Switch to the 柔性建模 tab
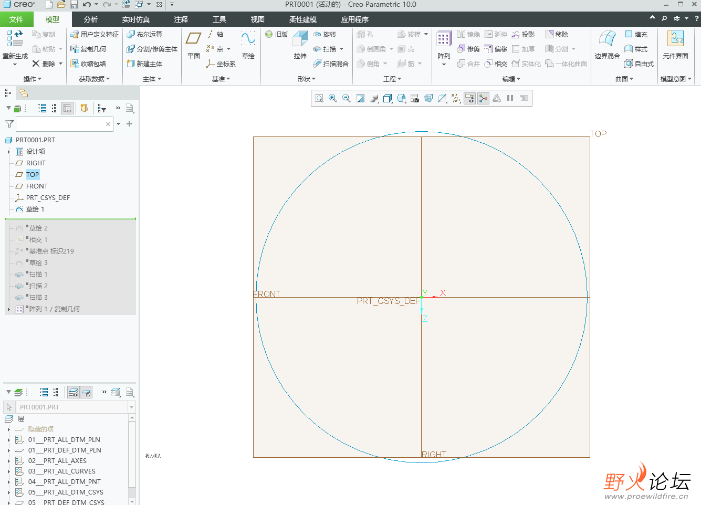The width and height of the screenshot is (701, 505). 302,19
